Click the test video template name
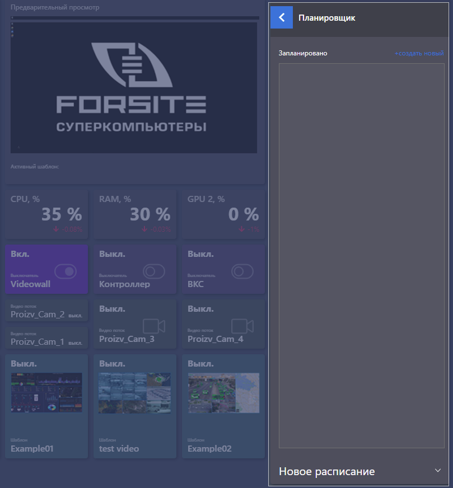Image resolution: width=453 pixels, height=488 pixels. pos(119,448)
